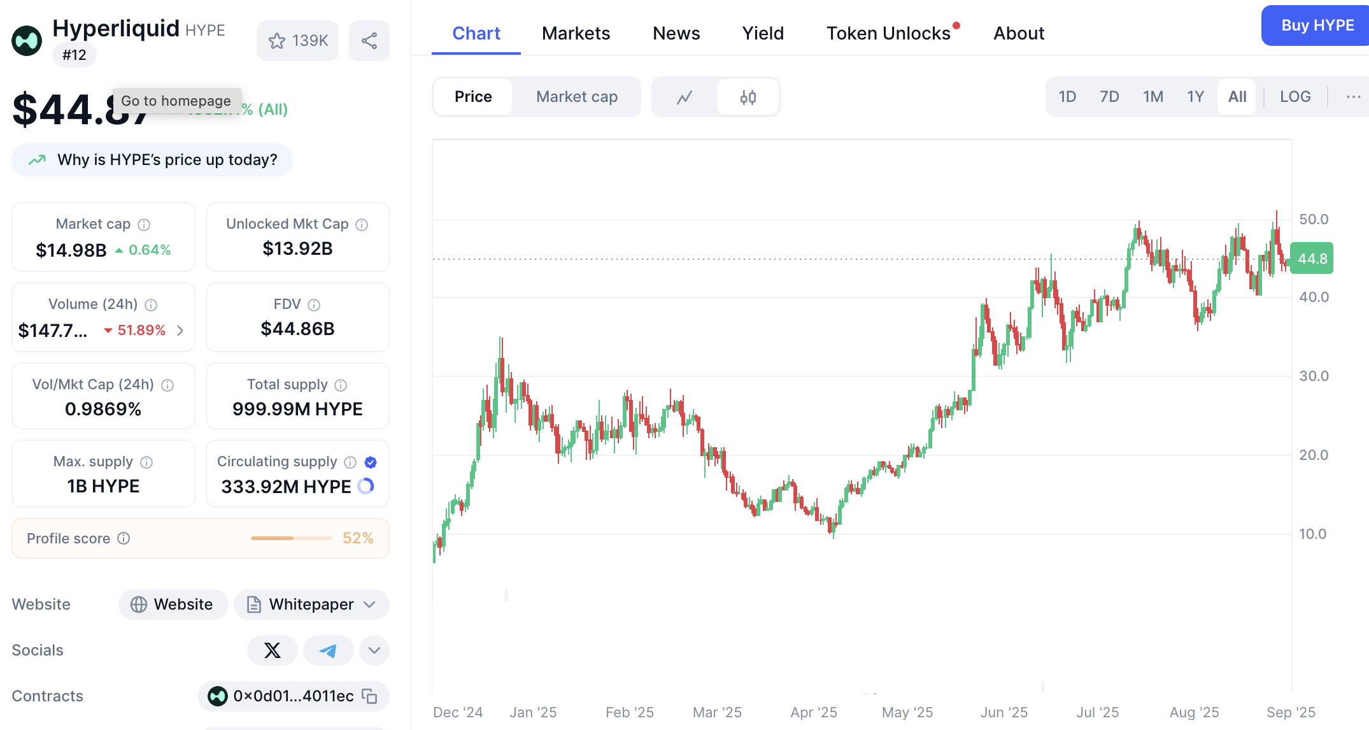Switch to the Markets tab
The width and height of the screenshot is (1369, 730).
click(x=576, y=33)
